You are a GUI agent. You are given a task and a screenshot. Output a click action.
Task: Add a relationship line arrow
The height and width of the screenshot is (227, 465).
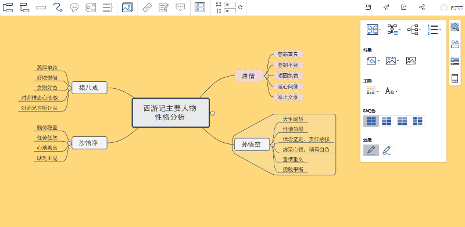[x=58, y=7]
